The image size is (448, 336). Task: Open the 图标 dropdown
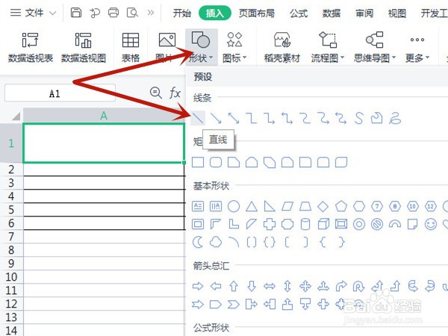234,47
